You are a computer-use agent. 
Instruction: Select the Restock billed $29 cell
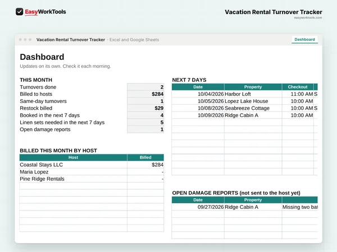(145, 108)
